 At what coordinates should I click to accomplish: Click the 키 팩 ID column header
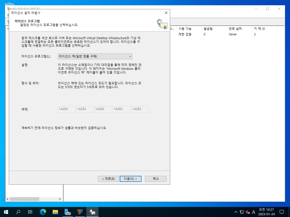click(x=265, y=29)
